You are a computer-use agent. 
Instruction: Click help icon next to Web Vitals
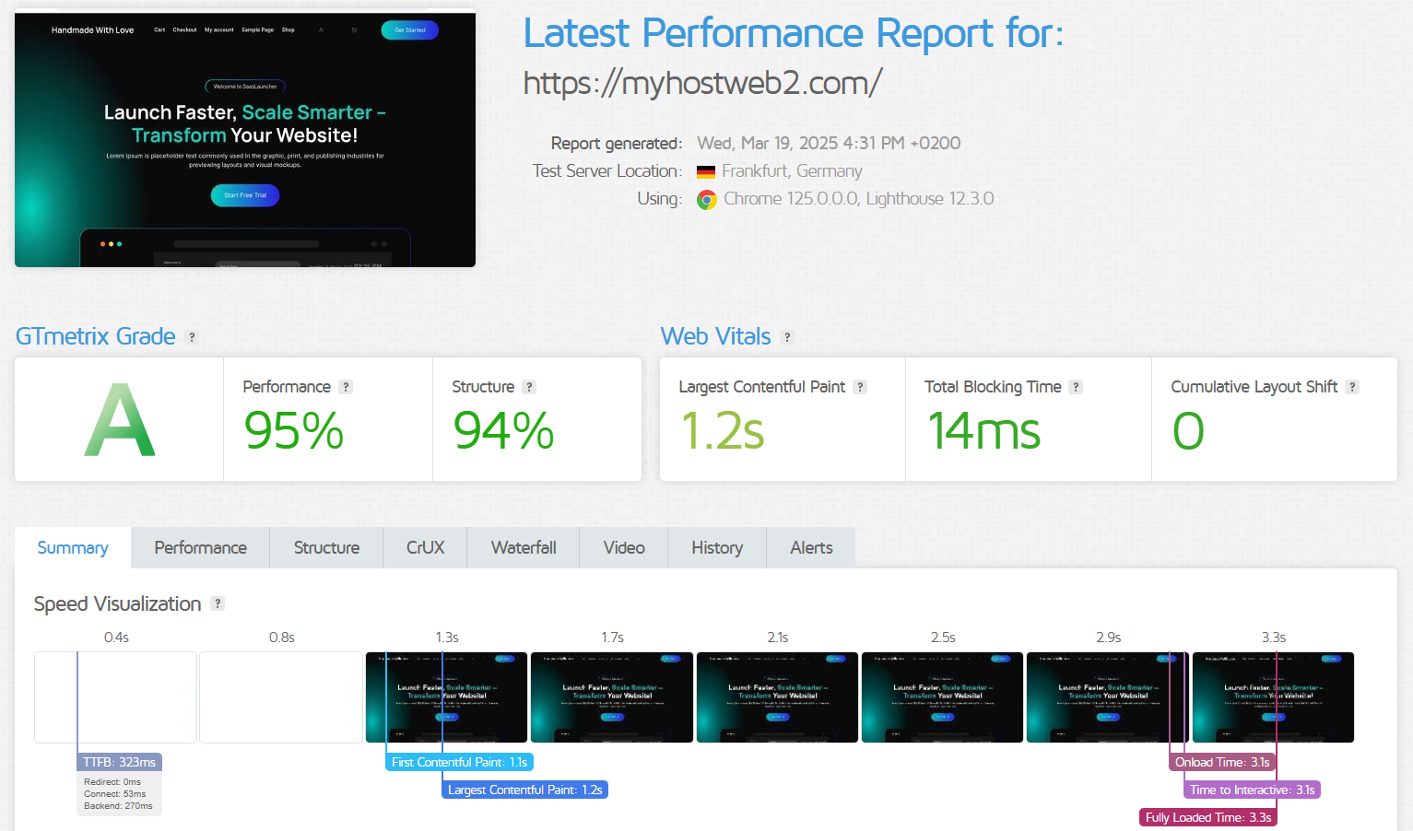point(787,337)
